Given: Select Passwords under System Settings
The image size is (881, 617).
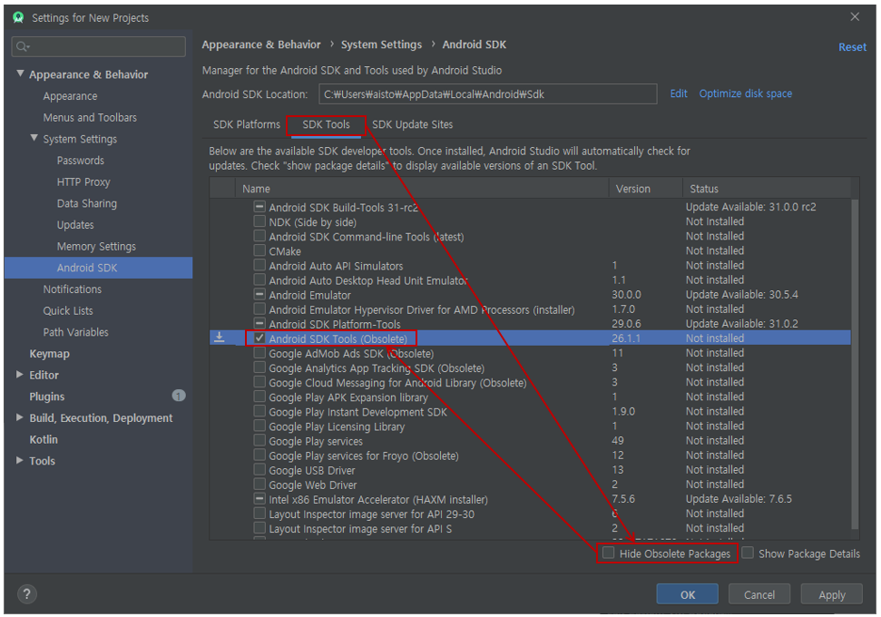Looking at the screenshot, I should (81, 161).
